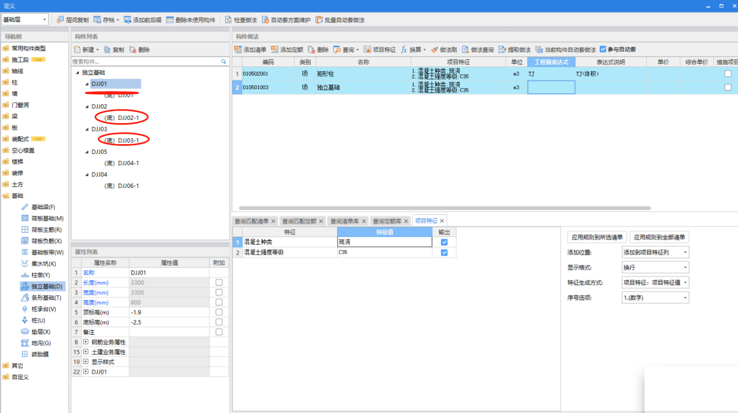Click the 添加定额 icon in 构件做法

[x=274, y=50]
